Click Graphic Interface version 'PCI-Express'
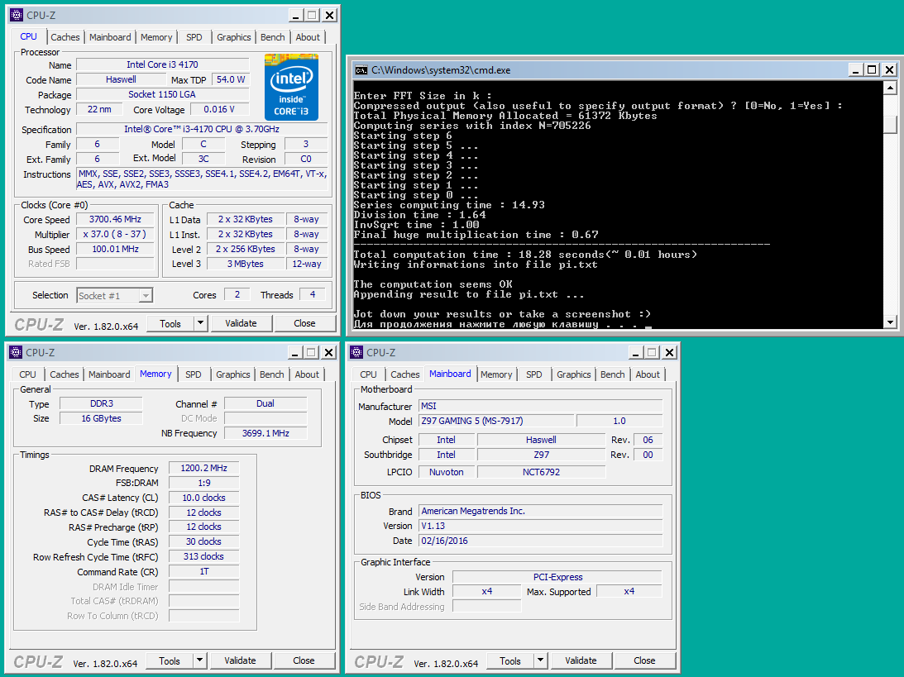The height and width of the screenshot is (677, 904). click(557, 577)
